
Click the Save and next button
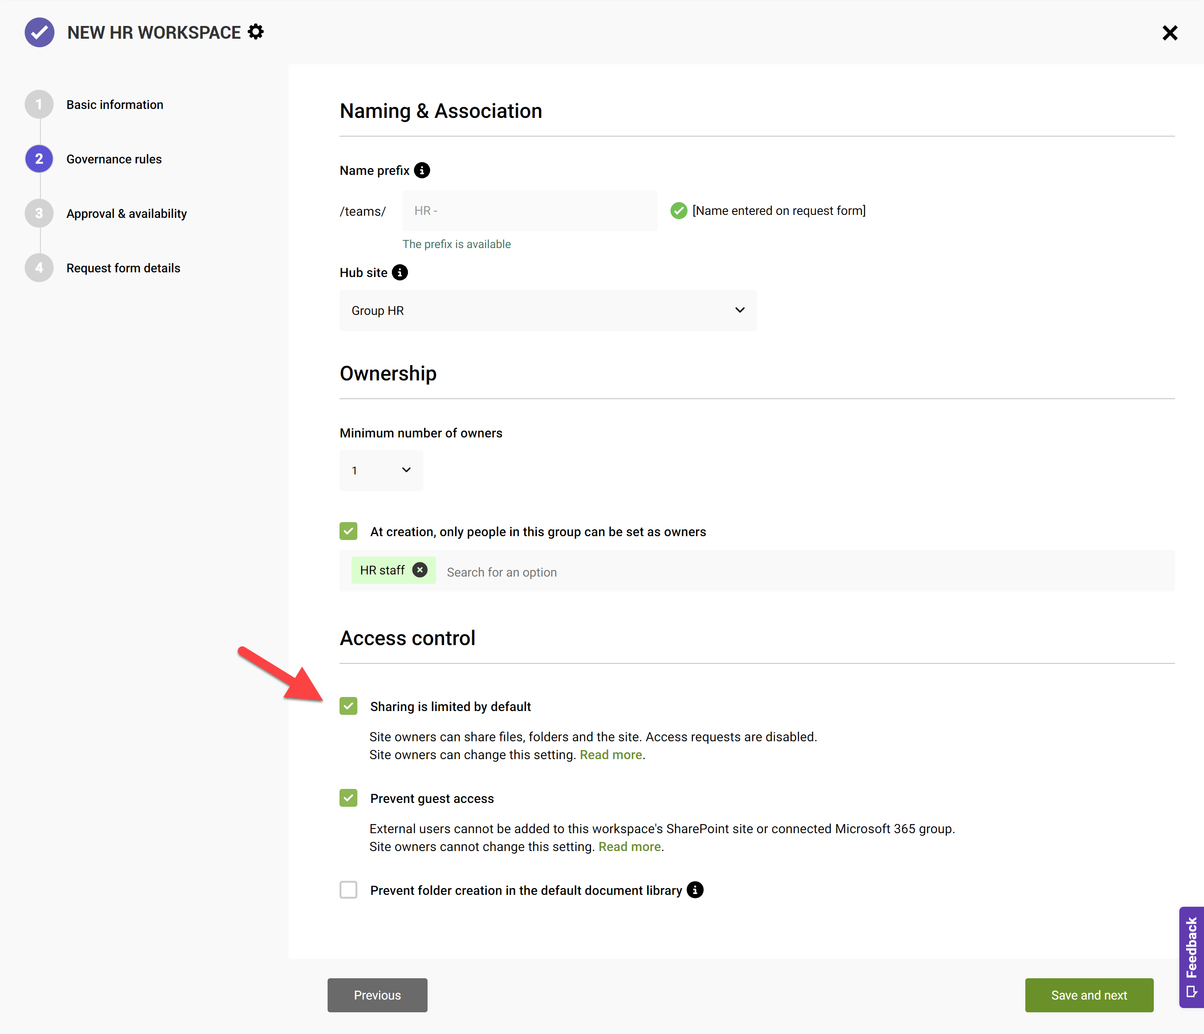point(1089,995)
